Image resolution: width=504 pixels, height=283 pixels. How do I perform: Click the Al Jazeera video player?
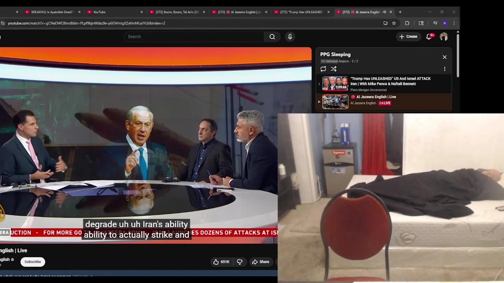(x=156, y=145)
